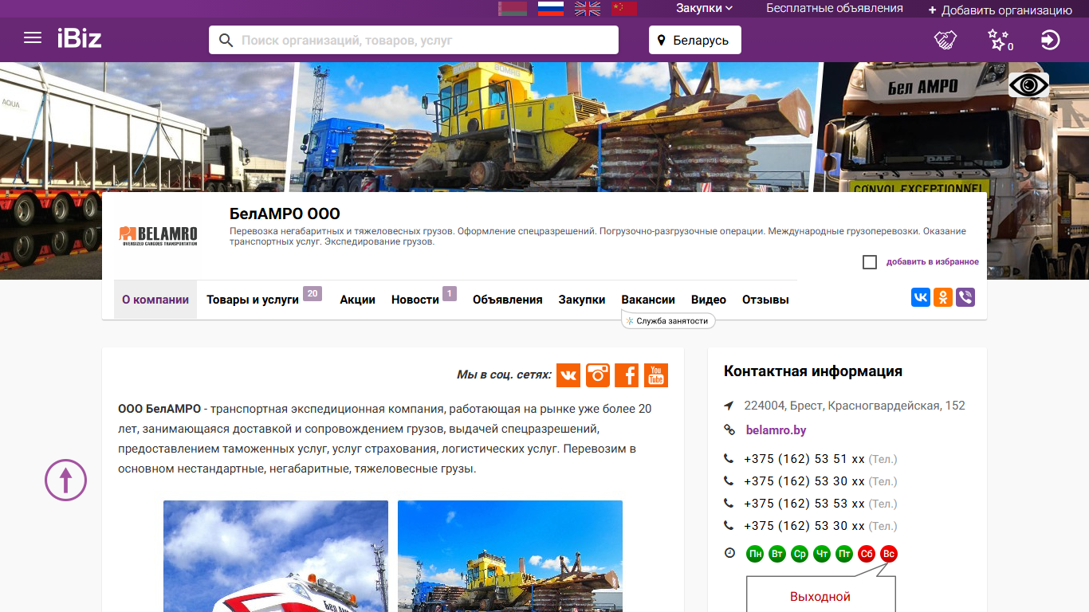
Task: Open Вакансии tab
Action: click(648, 300)
